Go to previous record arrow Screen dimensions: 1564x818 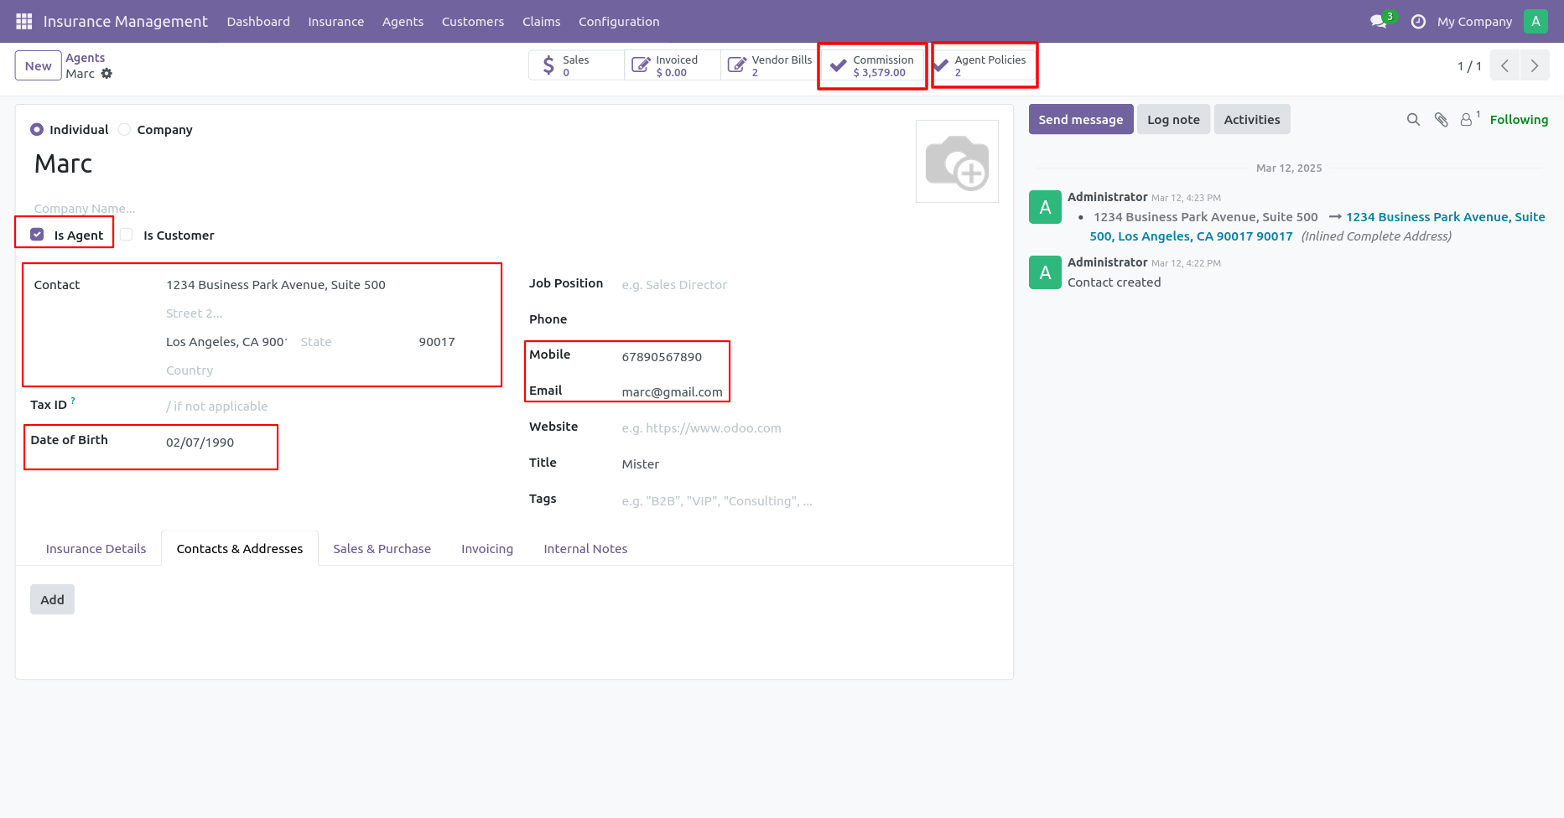1504,65
